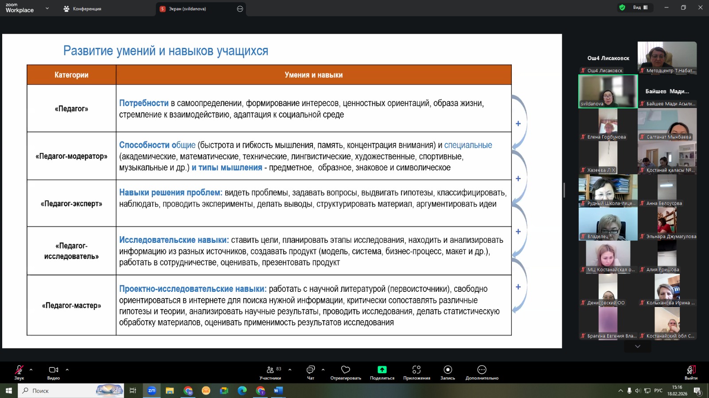This screenshot has height=398, width=709.
Task: Expand video options arrow next to Video
Action: 67,369
